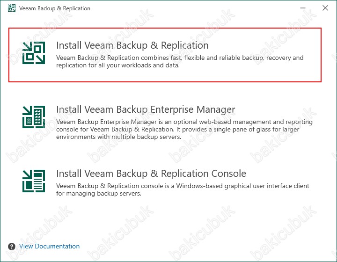Screen dimensions: 337x262
Task: Select Install Veeam Backup & Replication heading
Action: [x=132, y=45]
